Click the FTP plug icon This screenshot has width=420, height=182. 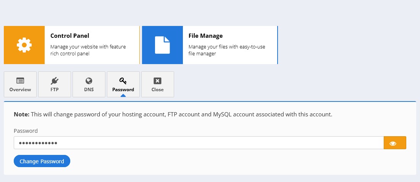point(55,81)
